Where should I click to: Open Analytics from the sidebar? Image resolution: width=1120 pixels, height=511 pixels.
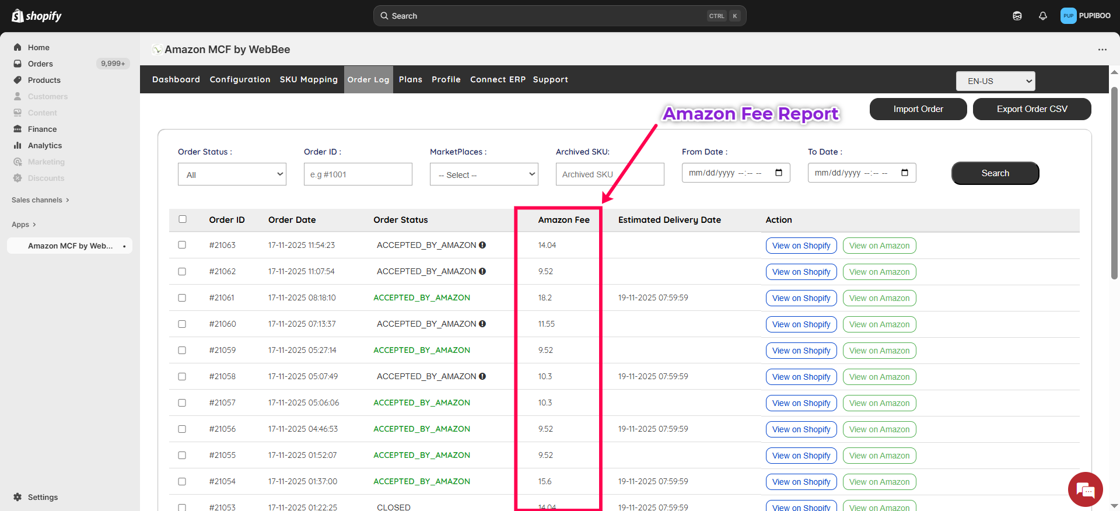(x=45, y=145)
